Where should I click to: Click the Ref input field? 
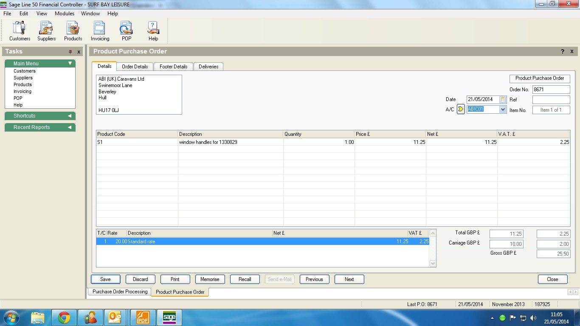(551, 100)
